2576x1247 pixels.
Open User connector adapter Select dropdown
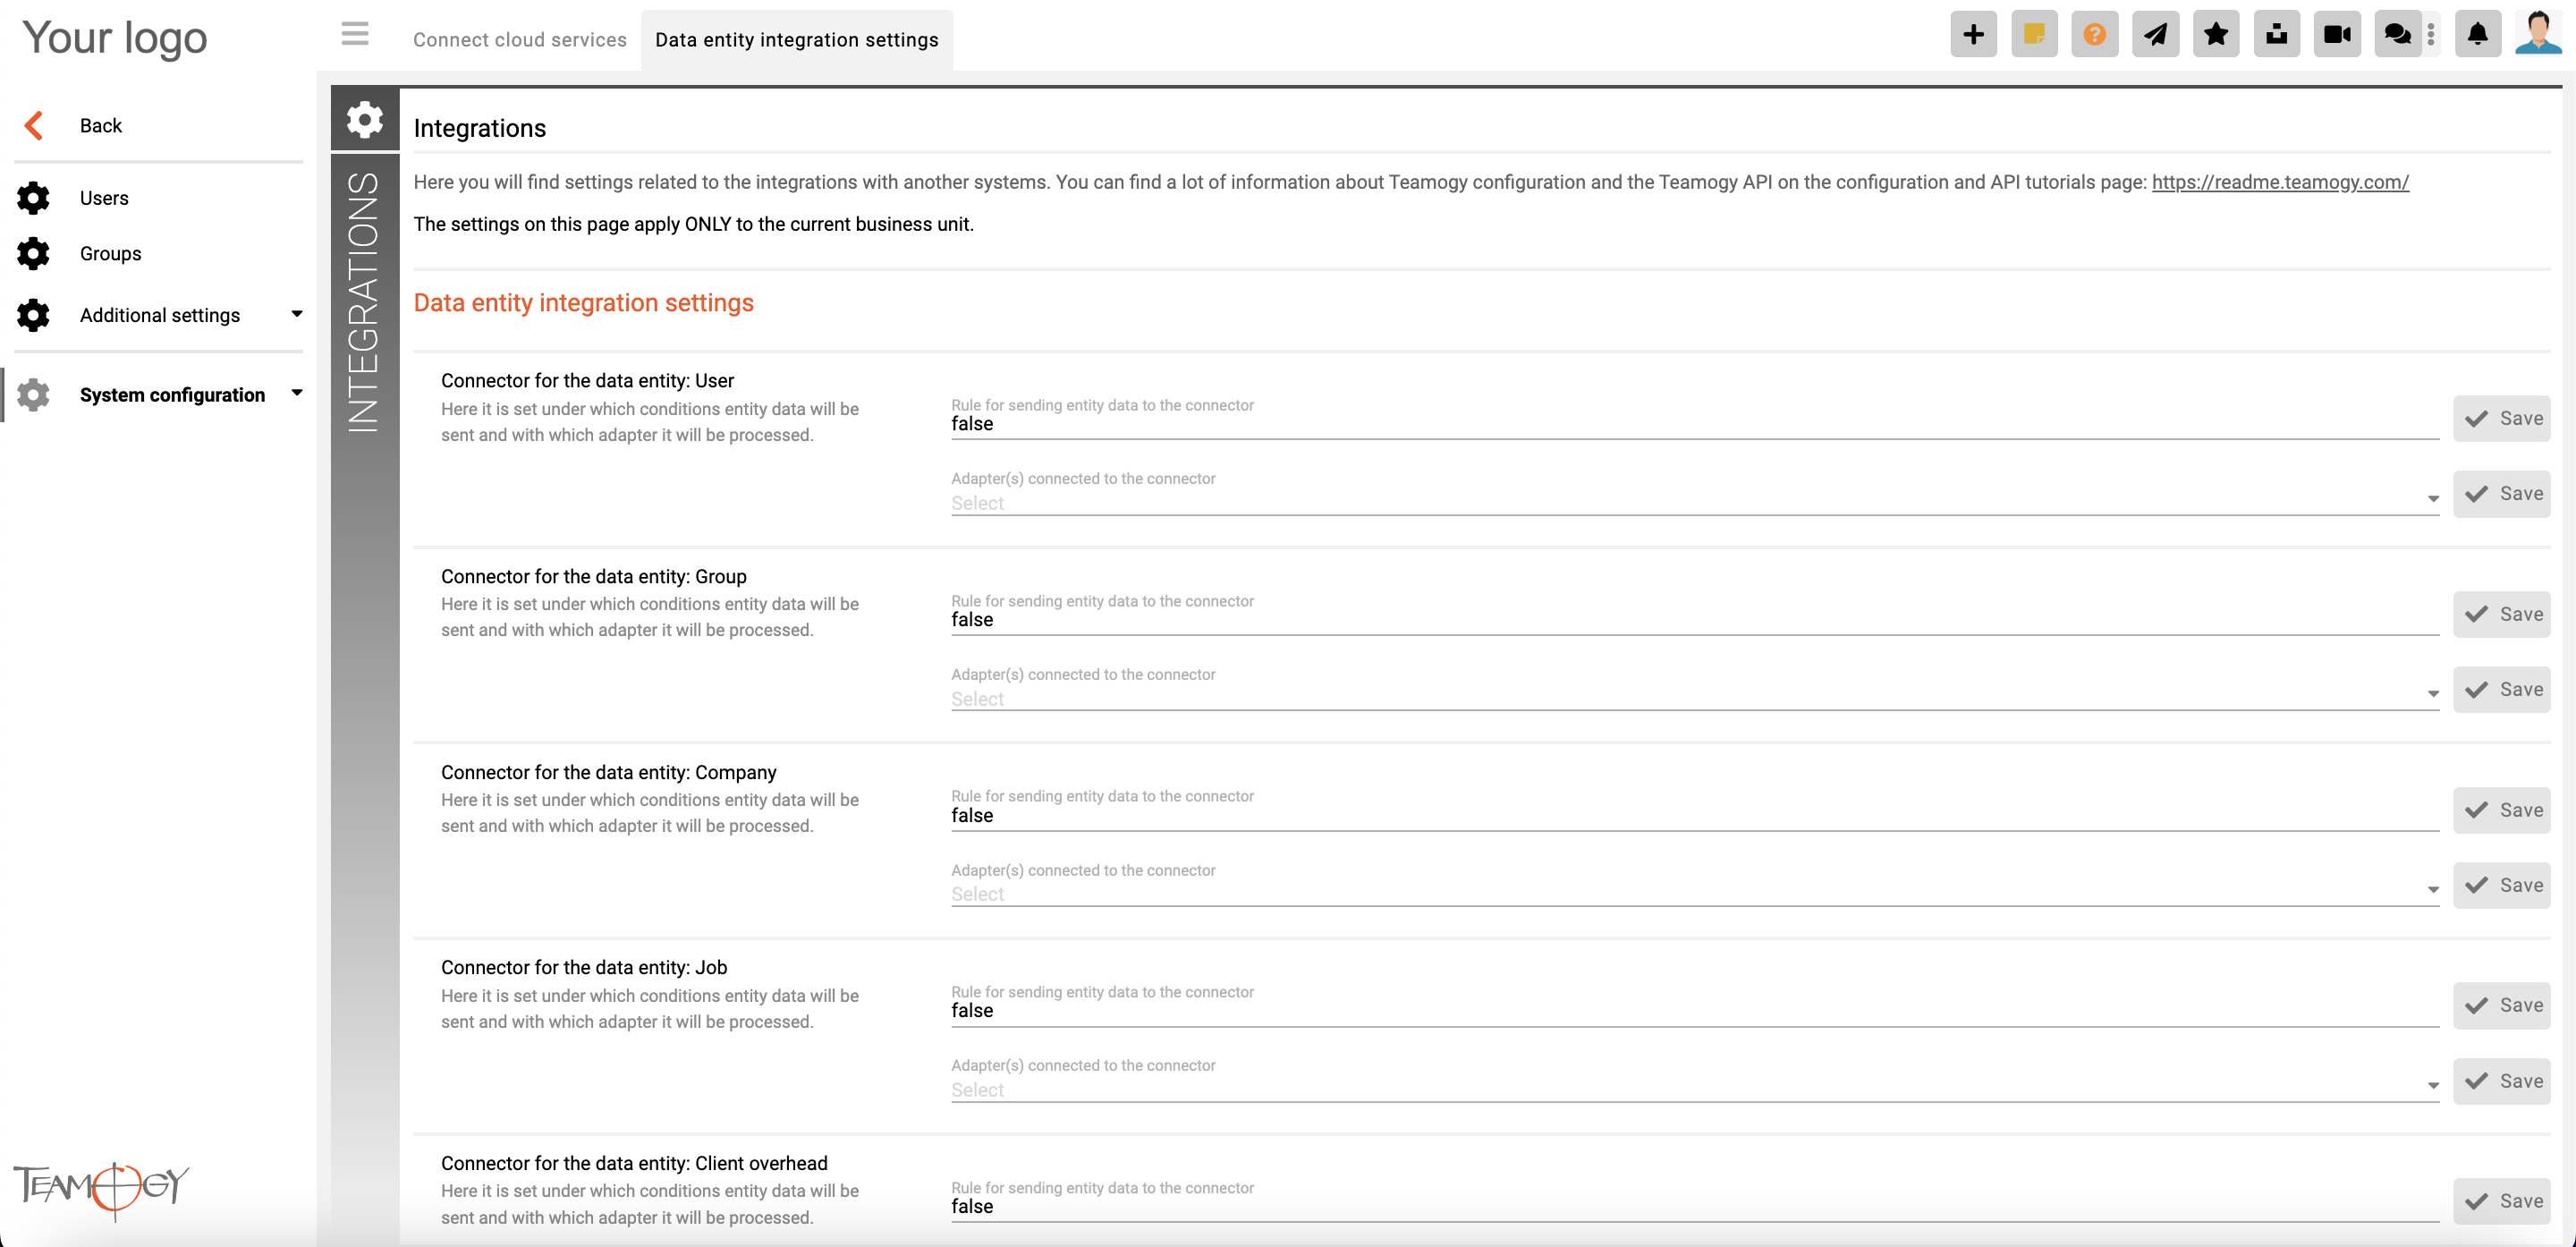tap(1694, 503)
